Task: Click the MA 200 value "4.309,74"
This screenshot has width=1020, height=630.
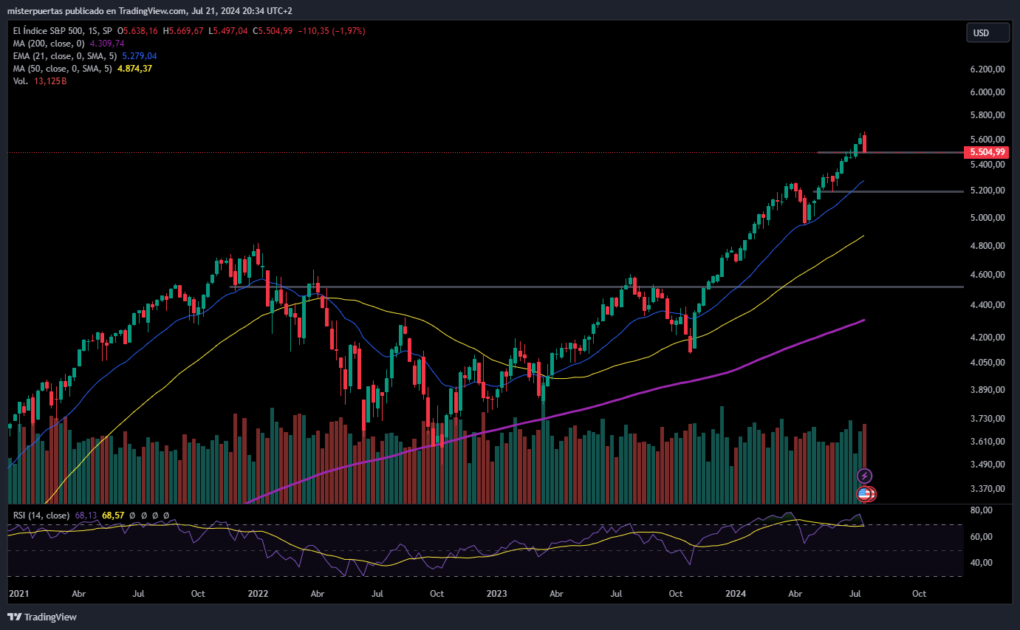Action: pos(106,44)
